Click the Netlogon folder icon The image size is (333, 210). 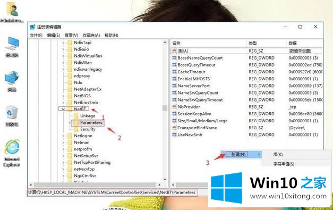70,136
